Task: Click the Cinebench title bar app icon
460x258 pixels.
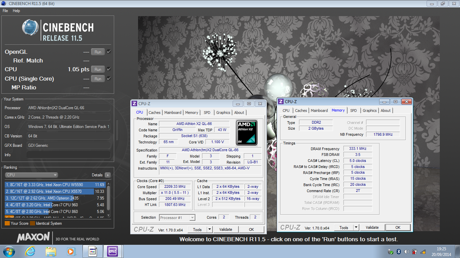Action: (x=4, y=4)
